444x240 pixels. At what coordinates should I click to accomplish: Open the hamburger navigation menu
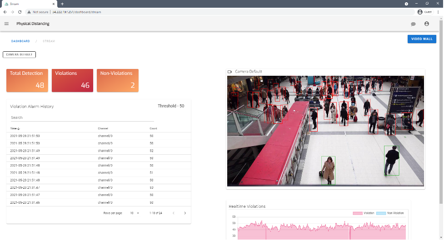click(6, 24)
